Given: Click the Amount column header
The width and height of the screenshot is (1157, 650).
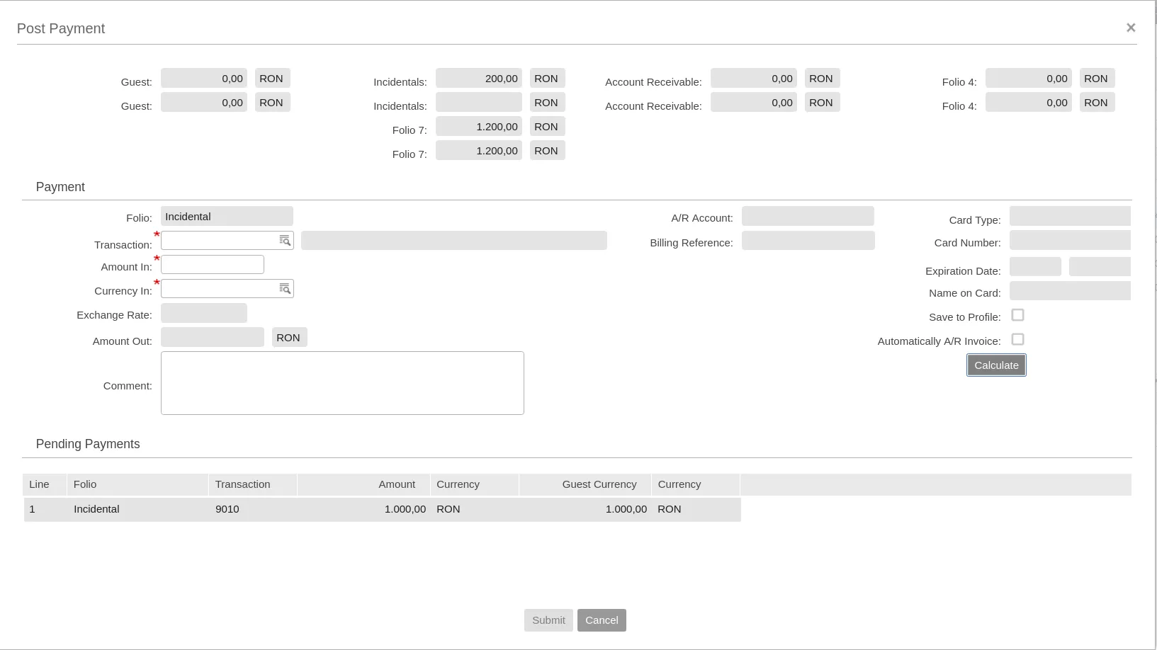Looking at the screenshot, I should [363, 484].
